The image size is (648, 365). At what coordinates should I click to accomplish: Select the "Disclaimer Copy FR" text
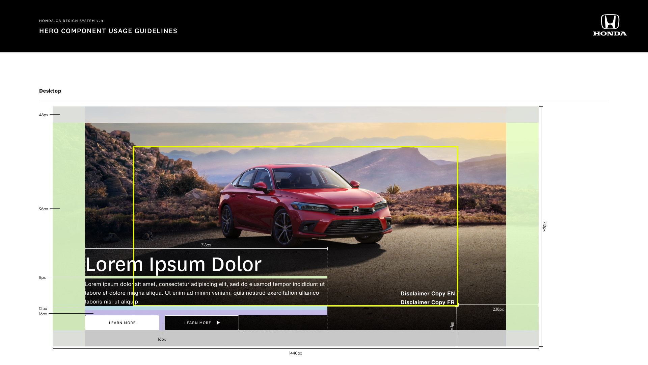point(428,302)
